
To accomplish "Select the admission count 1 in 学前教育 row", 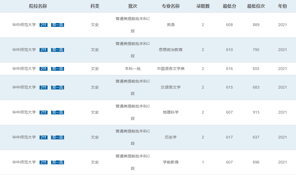I will tap(203, 162).
